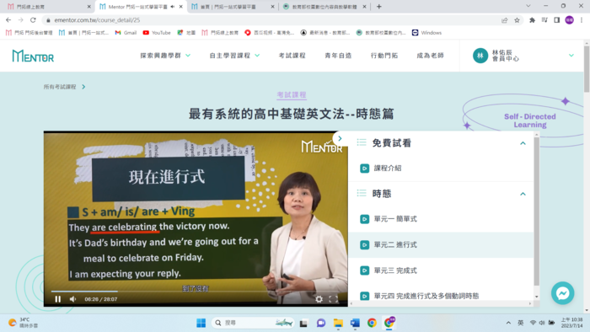Play icon for 單元一 簡單式
The image size is (590, 332).
pyautogui.click(x=364, y=219)
